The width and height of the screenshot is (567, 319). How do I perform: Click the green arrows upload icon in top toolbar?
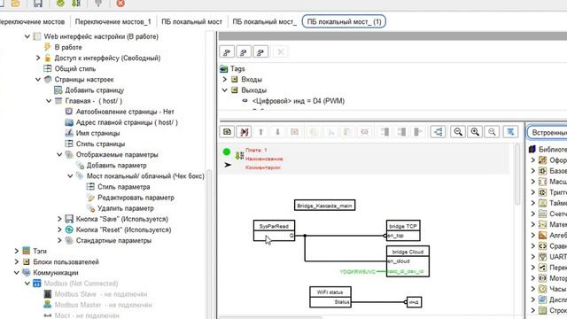[75, 4]
